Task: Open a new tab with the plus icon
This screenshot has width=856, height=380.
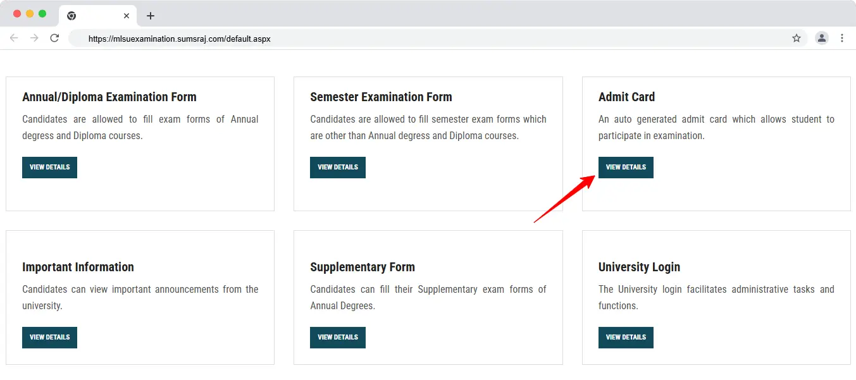Action: [151, 16]
